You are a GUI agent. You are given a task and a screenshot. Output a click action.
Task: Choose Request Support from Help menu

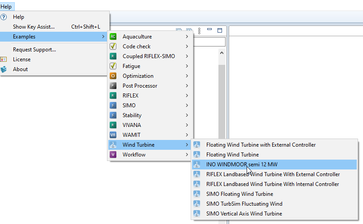pos(34,50)
